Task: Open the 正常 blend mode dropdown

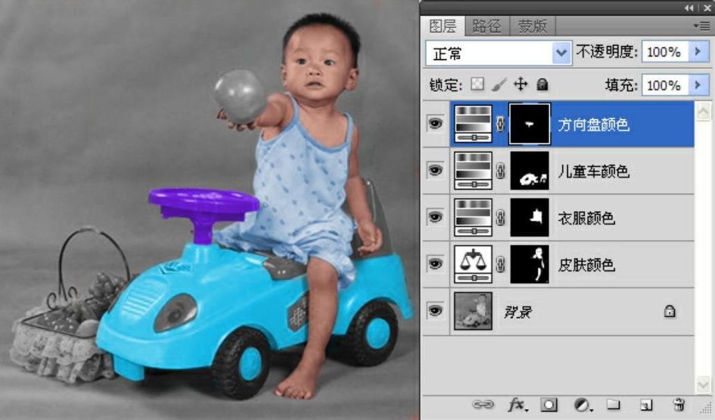Action: coord(562,53)
